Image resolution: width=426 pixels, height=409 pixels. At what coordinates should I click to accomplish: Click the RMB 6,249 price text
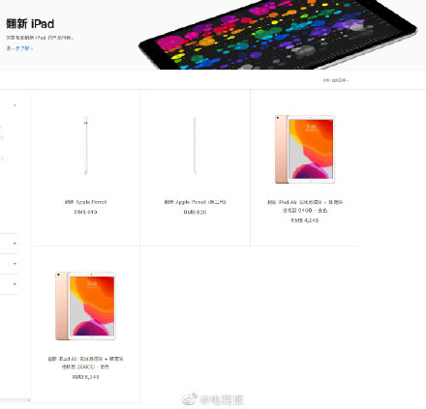coord(85,377)
